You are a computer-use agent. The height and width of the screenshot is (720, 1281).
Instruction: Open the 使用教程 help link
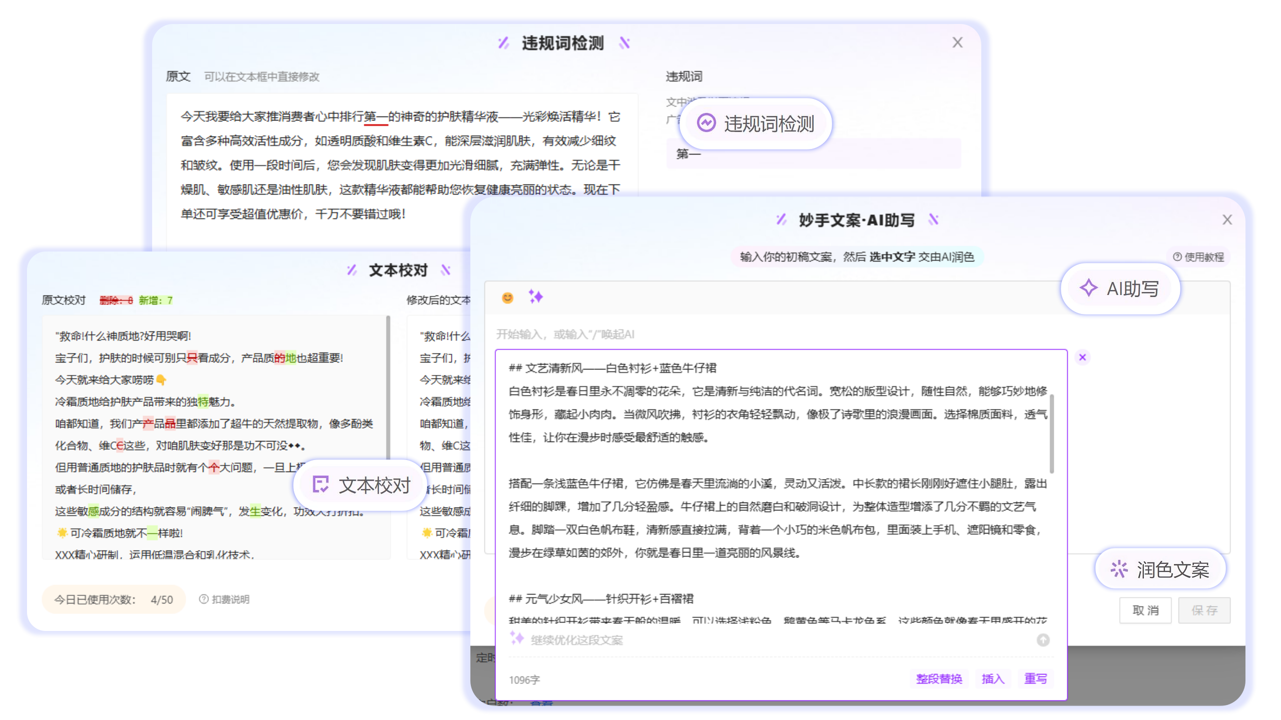1199,257
